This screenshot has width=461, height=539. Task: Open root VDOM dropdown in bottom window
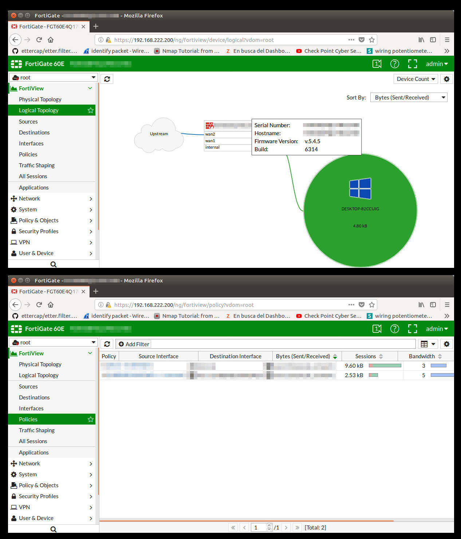(x=53, y=342)
